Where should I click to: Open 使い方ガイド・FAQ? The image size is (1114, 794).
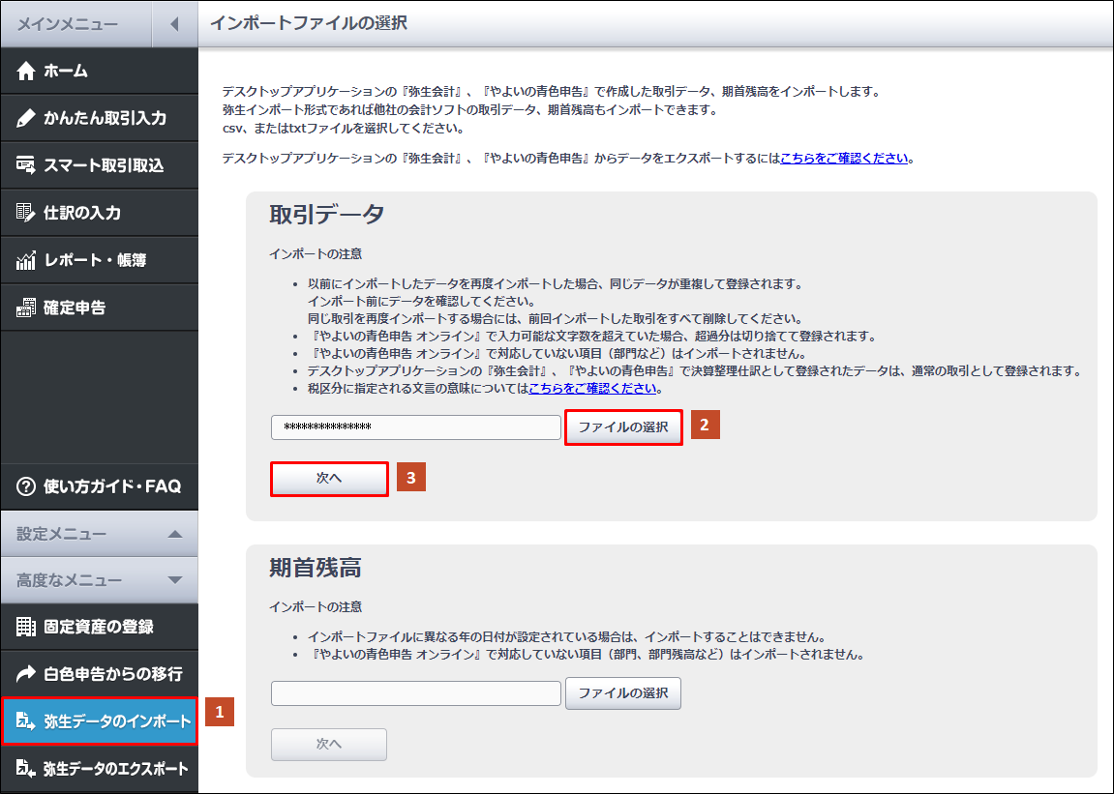[x=100, y=486]
